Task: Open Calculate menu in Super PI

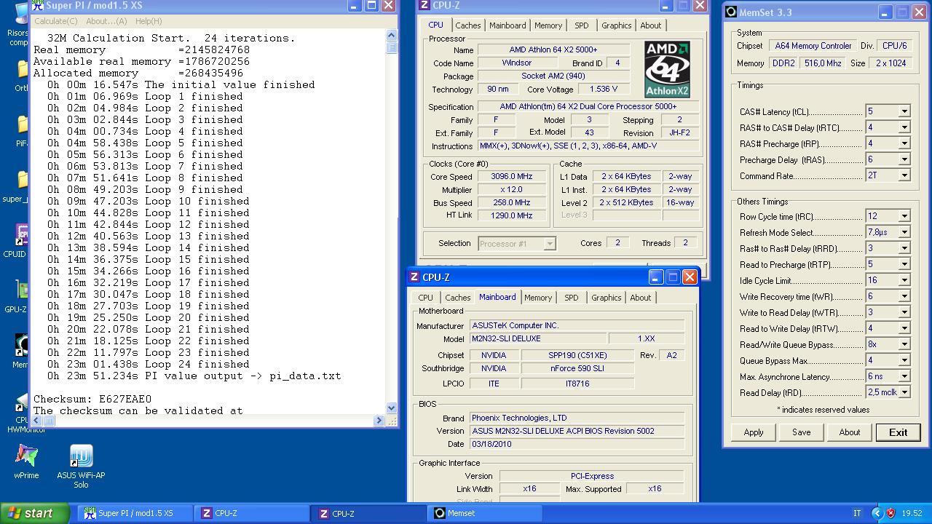Action: (x=56, y=21)
